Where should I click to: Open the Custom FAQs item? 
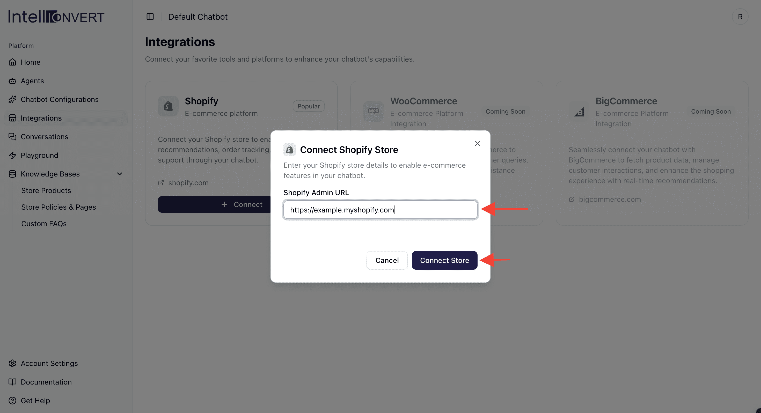pos(44,223)
